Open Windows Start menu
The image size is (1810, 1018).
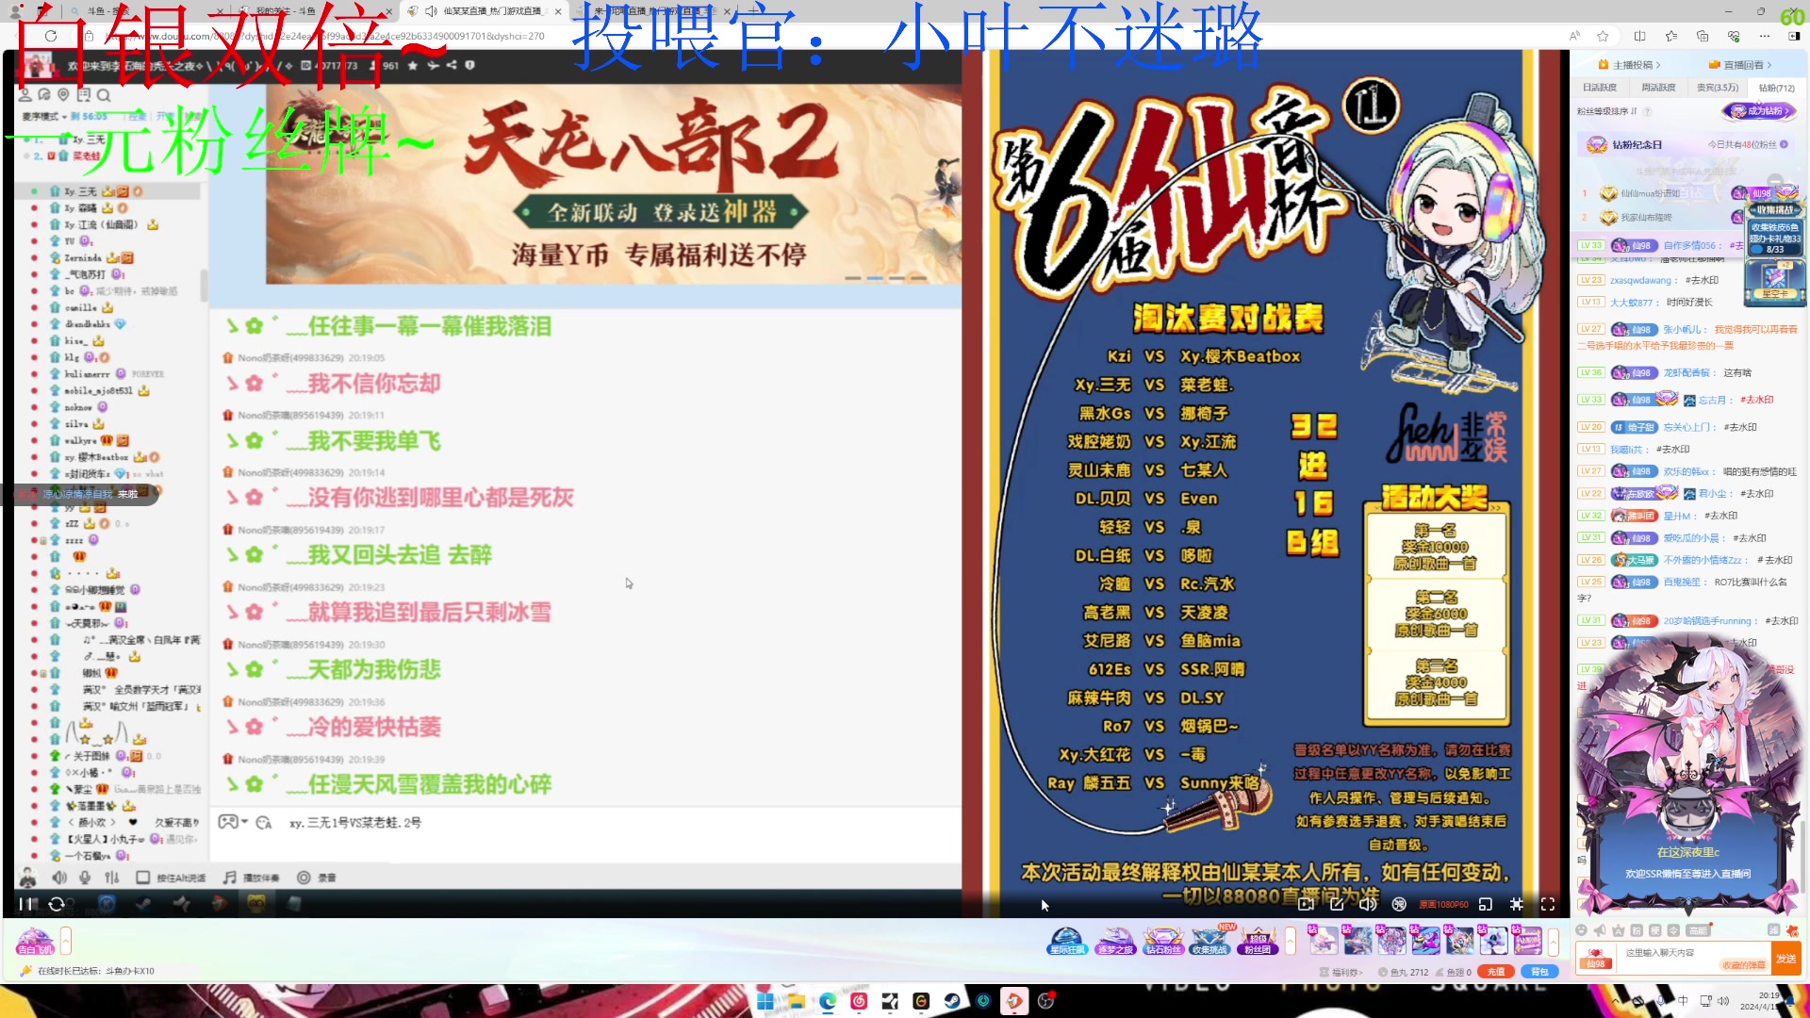[x=765, y=1001]
